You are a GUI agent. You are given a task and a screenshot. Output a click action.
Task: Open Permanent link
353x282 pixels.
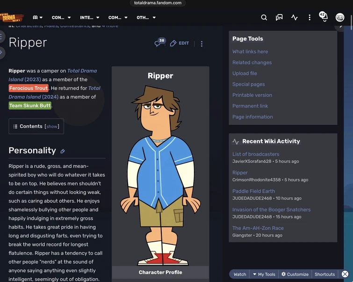point(250,106)
